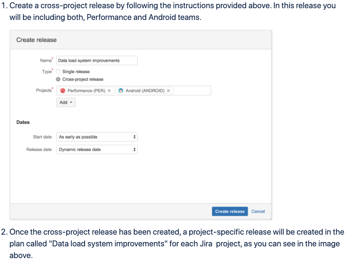Remove Android (ANDROID) project tag
This screenshot has width=350, height=262.
tap(169, 91)
